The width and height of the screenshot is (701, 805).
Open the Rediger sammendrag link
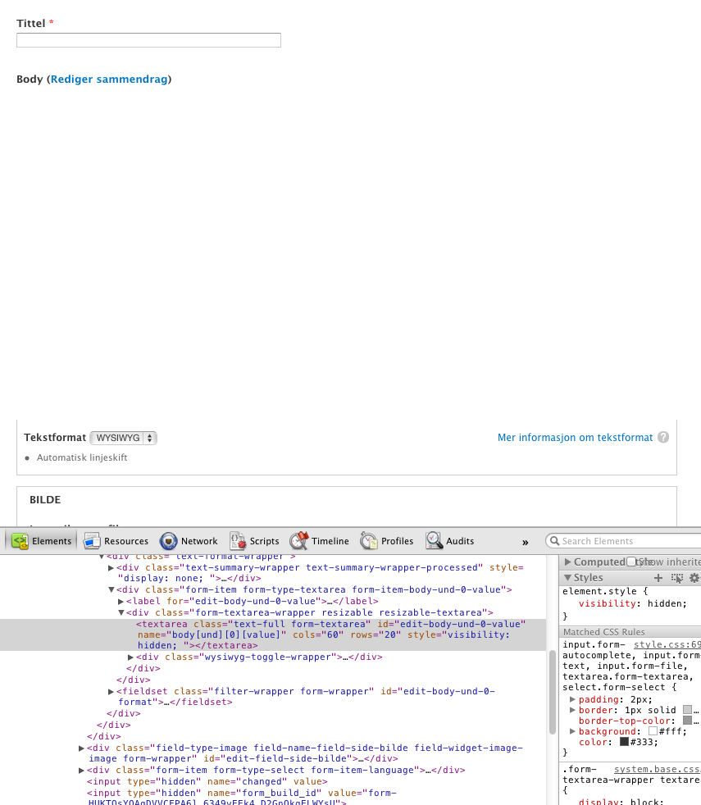click(x=109, y=79)
